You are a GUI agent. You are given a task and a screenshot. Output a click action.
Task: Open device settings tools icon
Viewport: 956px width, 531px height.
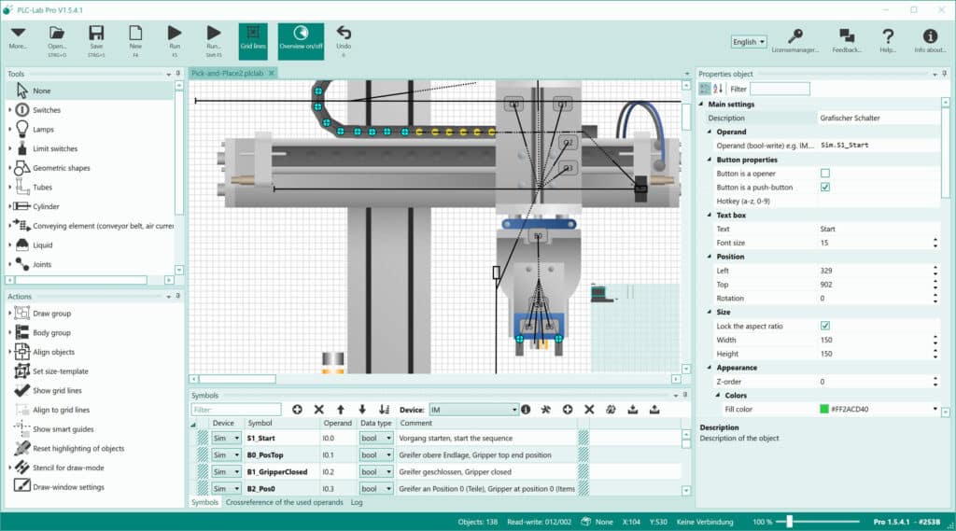[x=545, y=410]
